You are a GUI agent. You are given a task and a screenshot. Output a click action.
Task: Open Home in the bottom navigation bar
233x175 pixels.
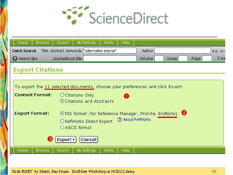[23, 150]
